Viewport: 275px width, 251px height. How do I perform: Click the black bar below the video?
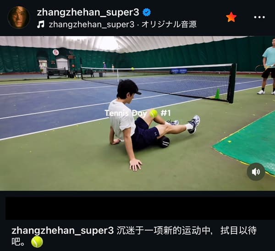tap(140, 208)
